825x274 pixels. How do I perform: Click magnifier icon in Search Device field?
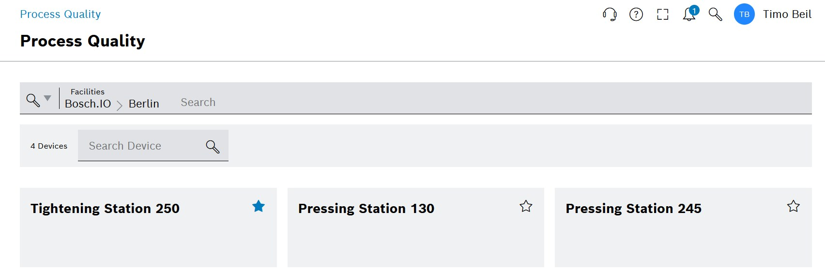(x=213, y=146)
